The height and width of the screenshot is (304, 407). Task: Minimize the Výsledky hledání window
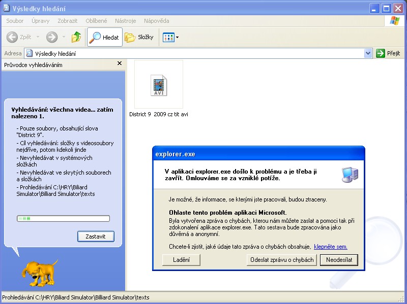374,9
